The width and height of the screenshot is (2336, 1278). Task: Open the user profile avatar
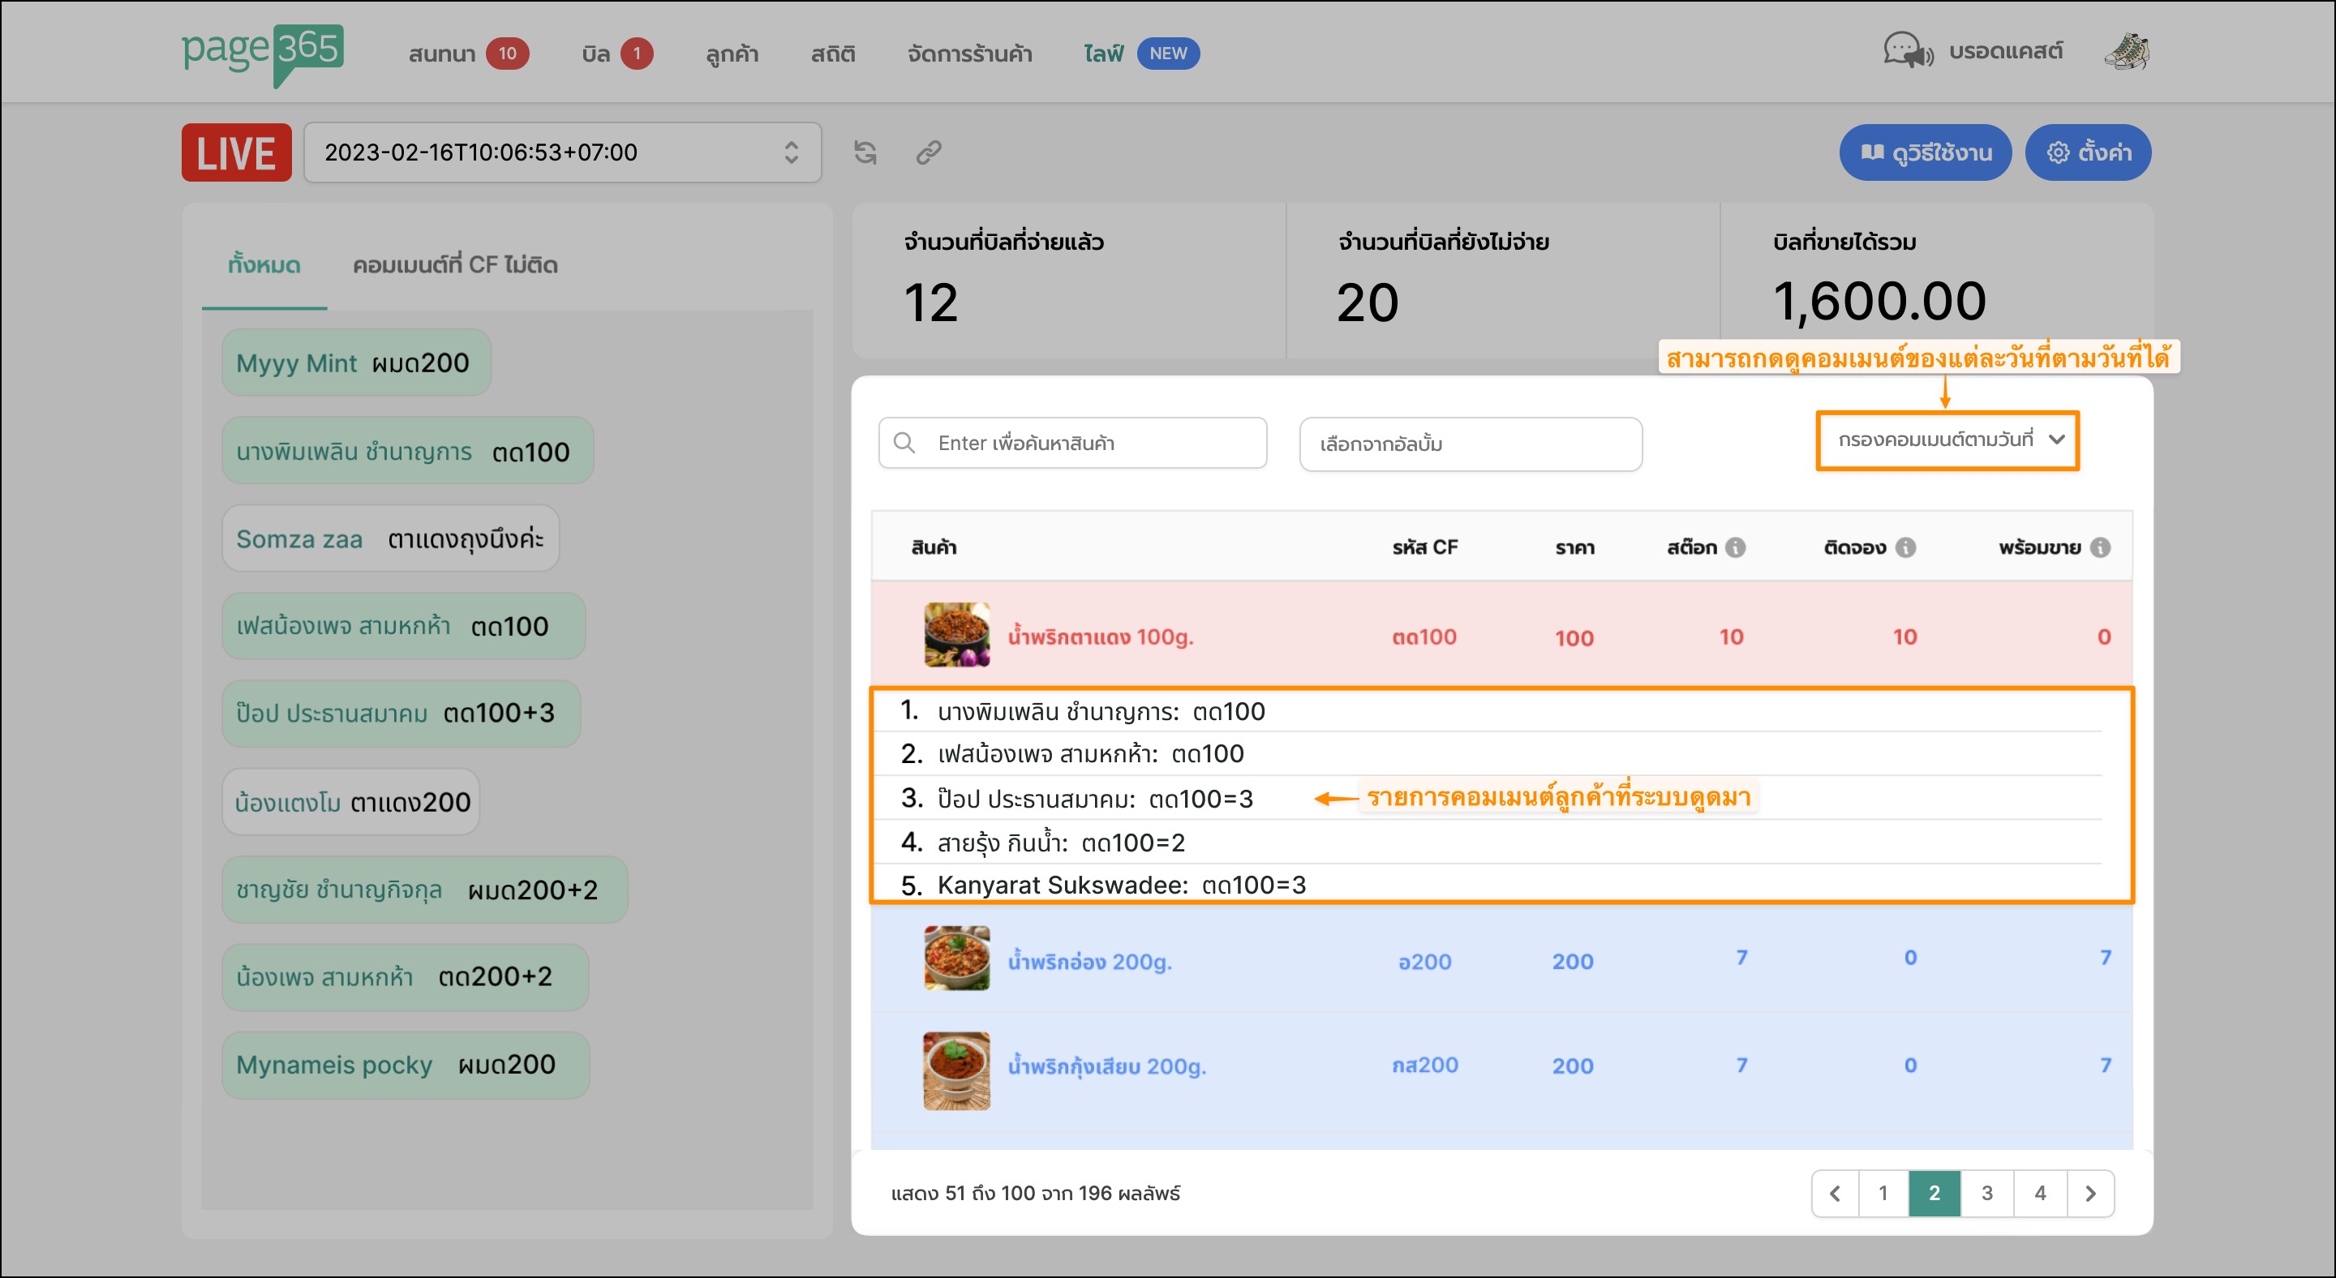[x=2126, y=52]
